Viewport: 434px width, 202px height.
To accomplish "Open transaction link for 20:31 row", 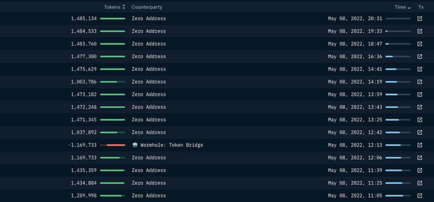I will [420, 19].
